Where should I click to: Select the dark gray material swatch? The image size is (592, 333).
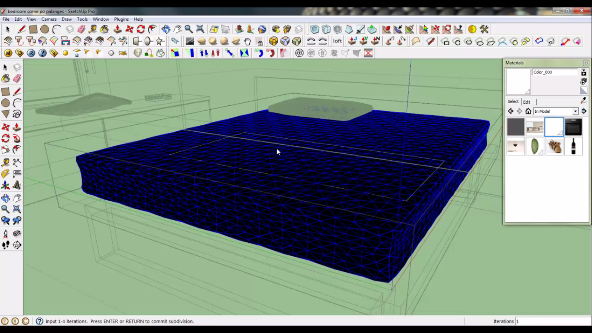516,127
